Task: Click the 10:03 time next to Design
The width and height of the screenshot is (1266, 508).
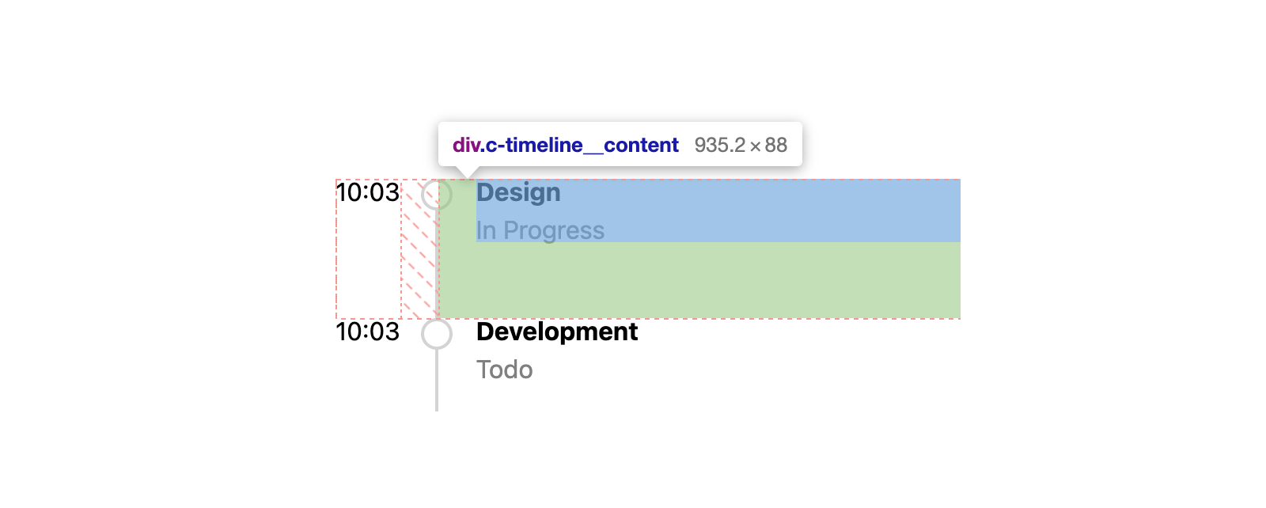Action: coord(367,192)
